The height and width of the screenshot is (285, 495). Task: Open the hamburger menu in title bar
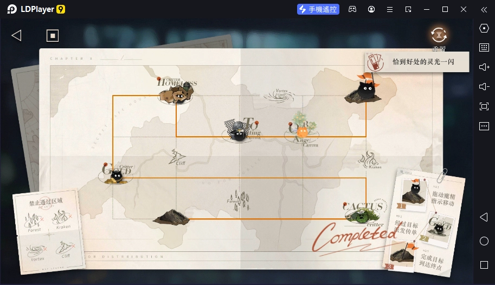point(390,9)
